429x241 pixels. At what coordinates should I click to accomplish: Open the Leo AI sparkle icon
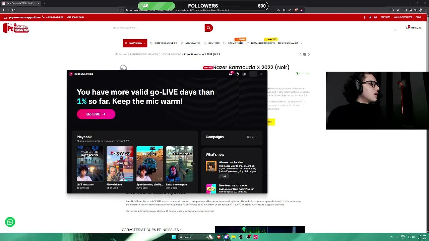pyautogui.click(x=415, y=10)
